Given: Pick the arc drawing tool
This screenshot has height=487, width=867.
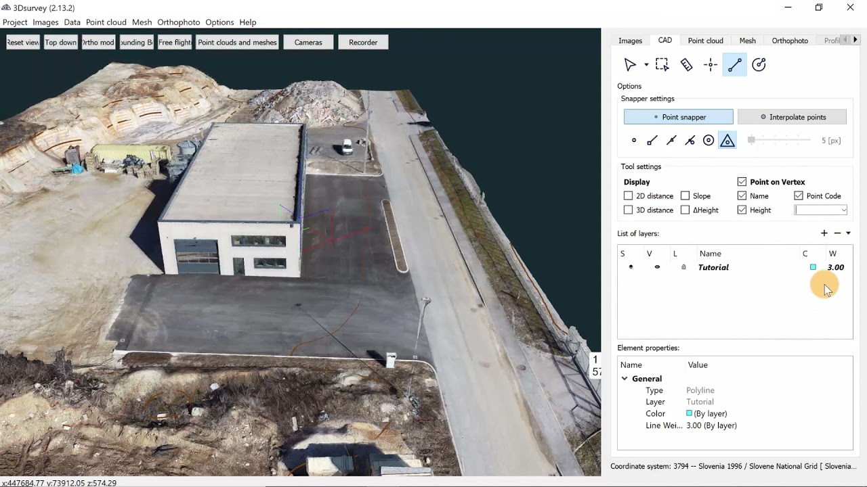Looking at the screenshot, I should (759, 65).
